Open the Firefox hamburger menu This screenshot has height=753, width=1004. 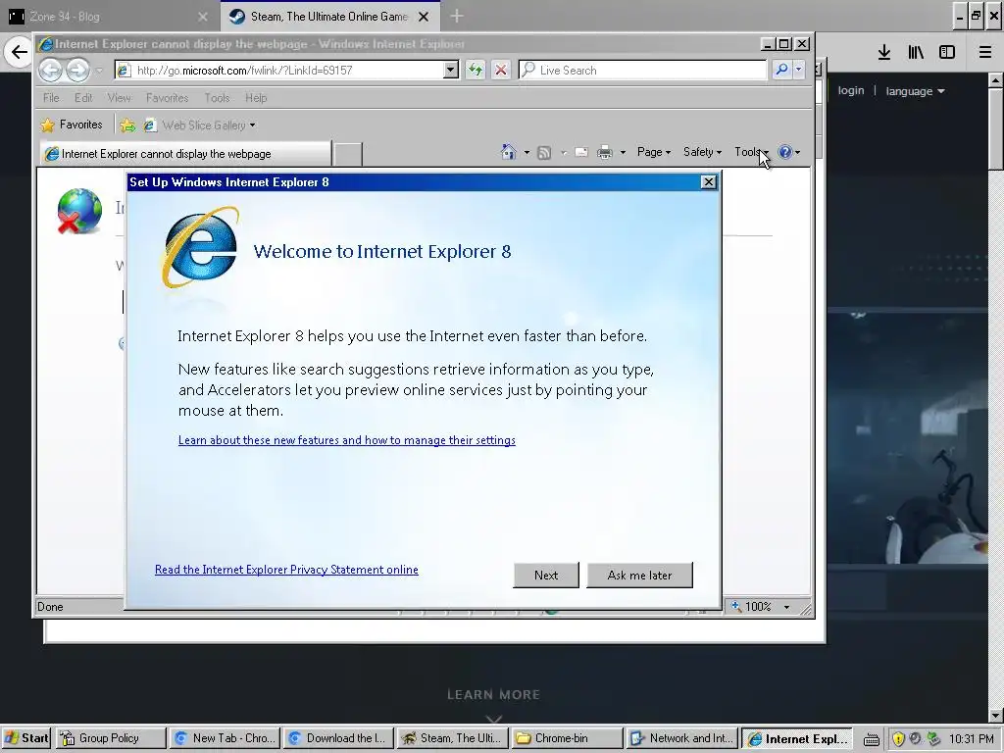pyautogui.click(x=985, y=52)
